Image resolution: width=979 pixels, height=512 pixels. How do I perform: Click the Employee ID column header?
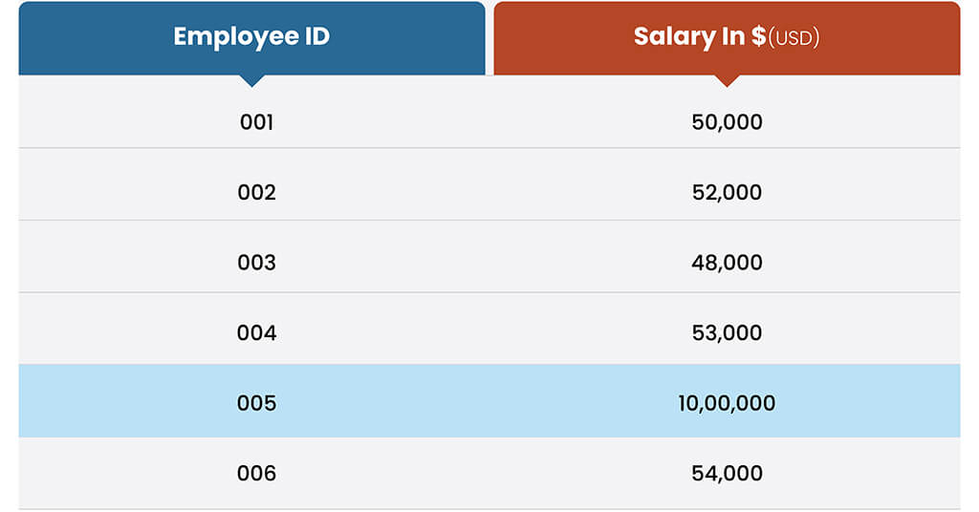tap(251, 38)
